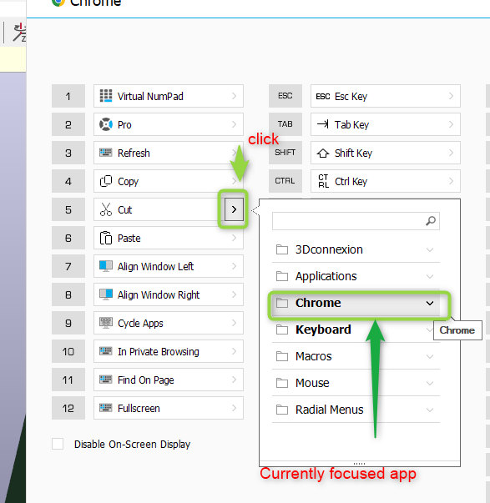
Task: Open the arrow flyout for Pro
Action: click(x=234, y=124)
